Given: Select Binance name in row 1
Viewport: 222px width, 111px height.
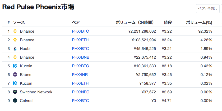Looking at the screenshot, I should 27,31.
